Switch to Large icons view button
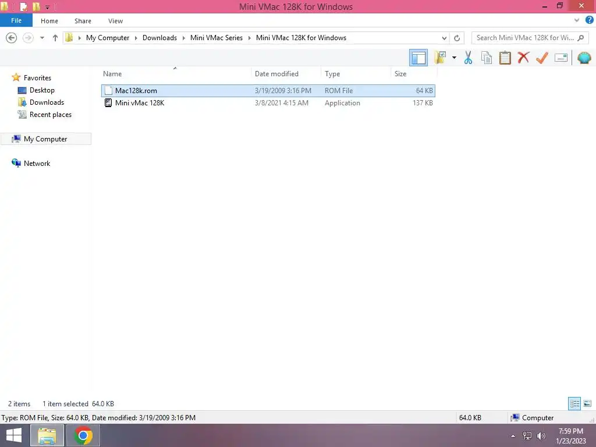The width and height of the screenshot is (596, 447). point(587,403)
